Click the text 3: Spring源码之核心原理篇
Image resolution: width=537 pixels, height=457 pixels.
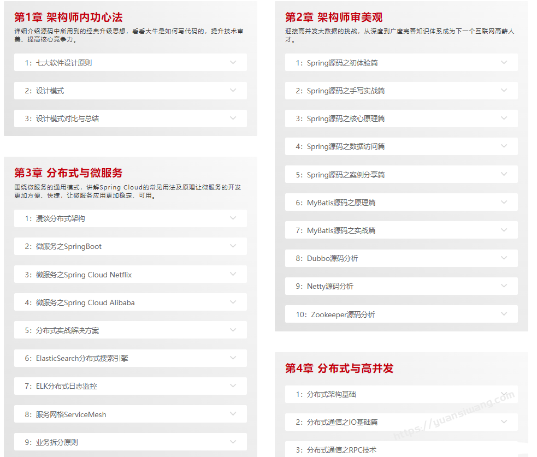[x=340, y=119]
